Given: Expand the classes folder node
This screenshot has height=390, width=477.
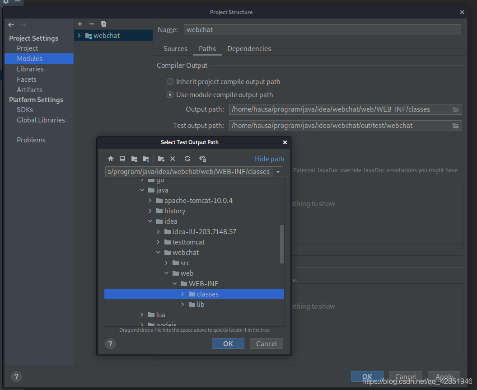Looking at the screenshot, I should coord(183,294).
